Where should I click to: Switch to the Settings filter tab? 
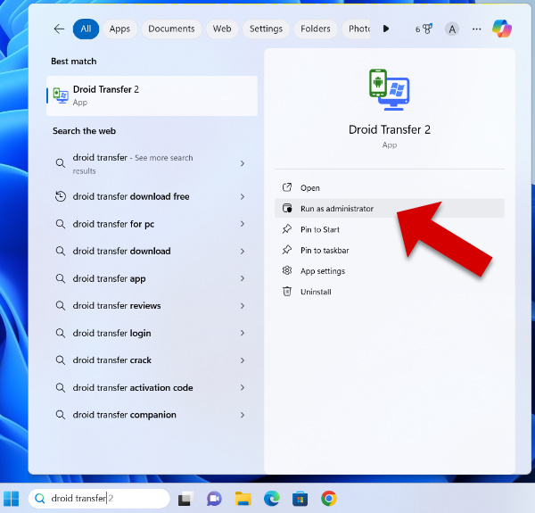266,29
